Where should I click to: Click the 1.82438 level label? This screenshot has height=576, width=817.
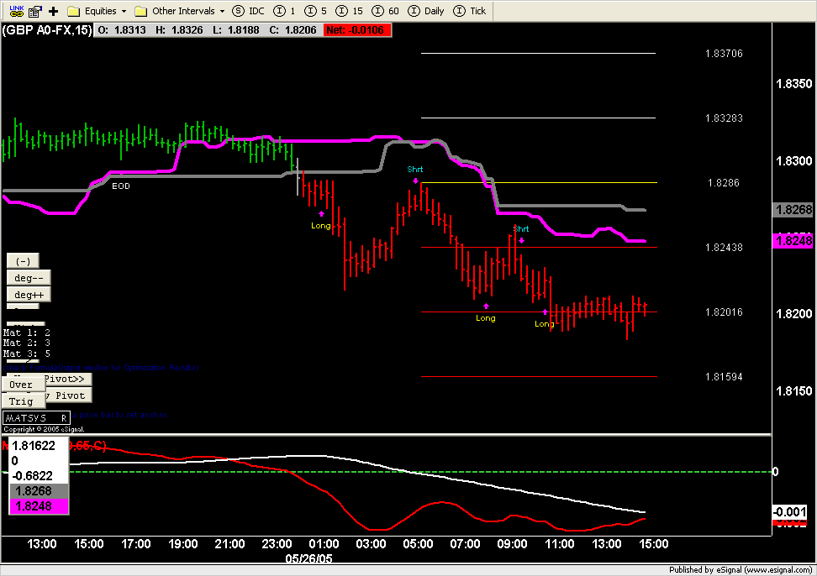point(724,247)
